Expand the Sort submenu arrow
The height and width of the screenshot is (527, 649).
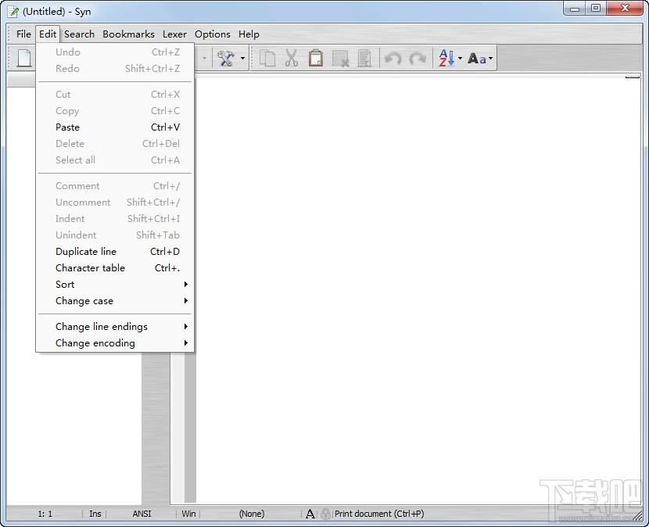click(186, 285)
